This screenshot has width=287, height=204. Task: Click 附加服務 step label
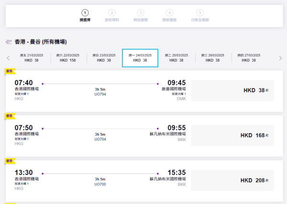click(x=141, y=20)
